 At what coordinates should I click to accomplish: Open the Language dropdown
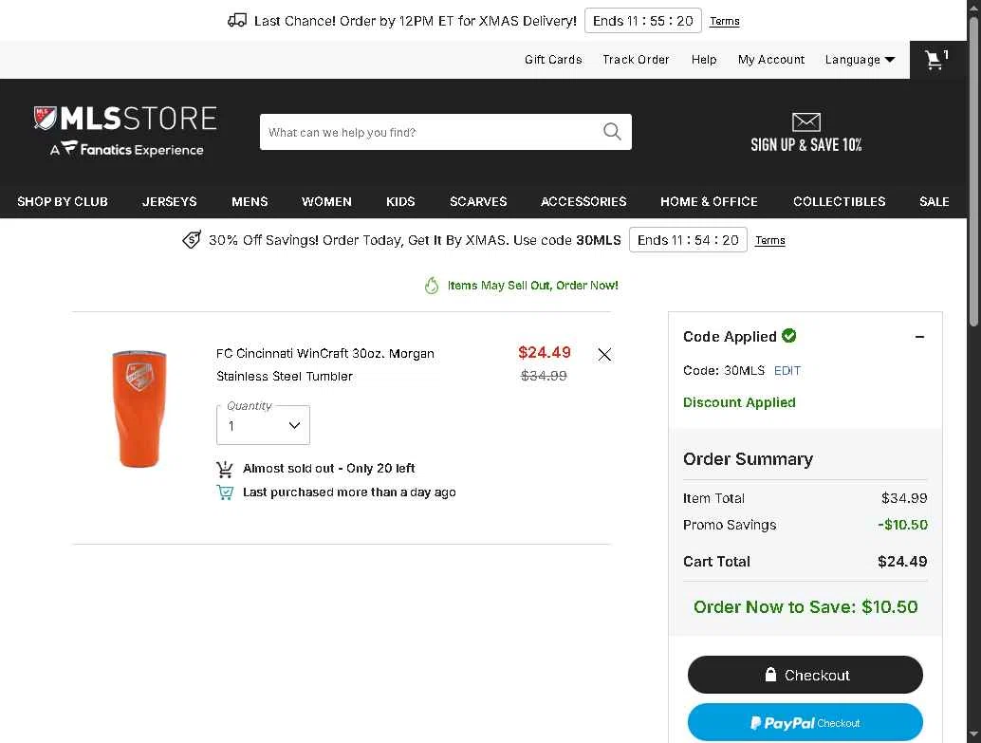coord(860,60)
